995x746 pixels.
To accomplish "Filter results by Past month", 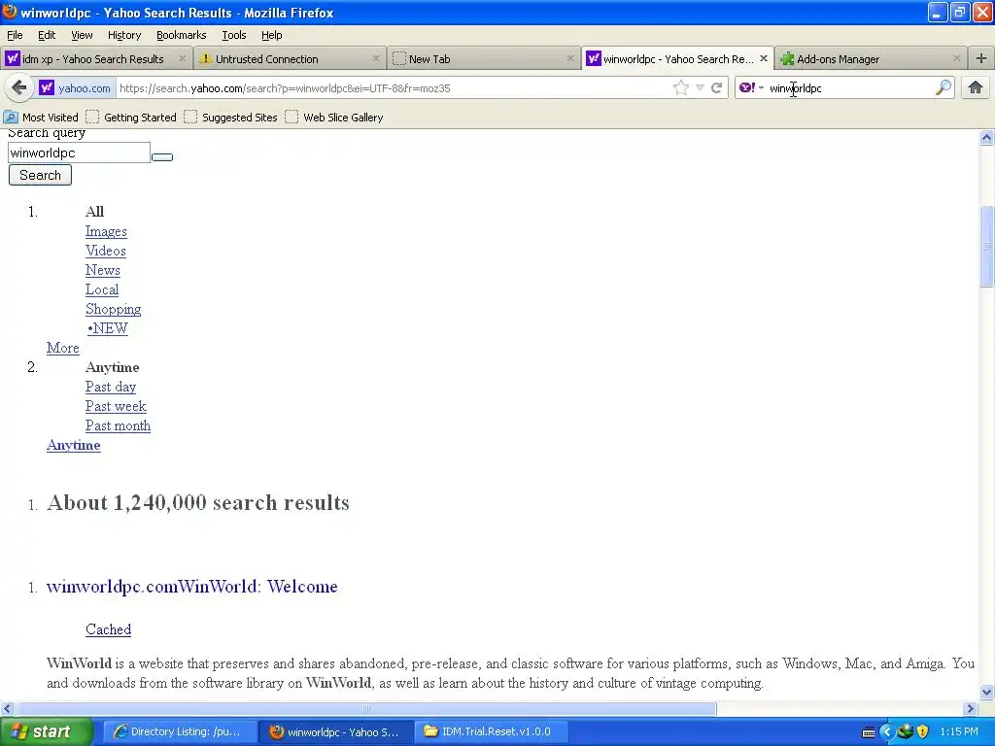I will pos(118,425).
